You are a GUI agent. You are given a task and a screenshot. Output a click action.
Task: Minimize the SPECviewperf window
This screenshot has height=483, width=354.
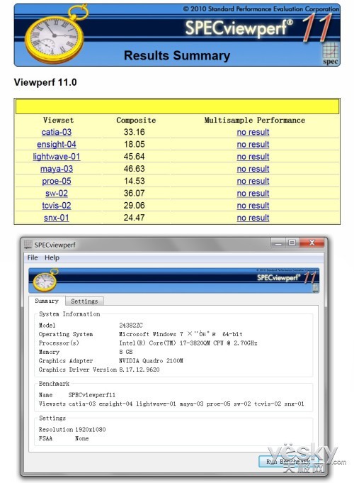[278, 243]
